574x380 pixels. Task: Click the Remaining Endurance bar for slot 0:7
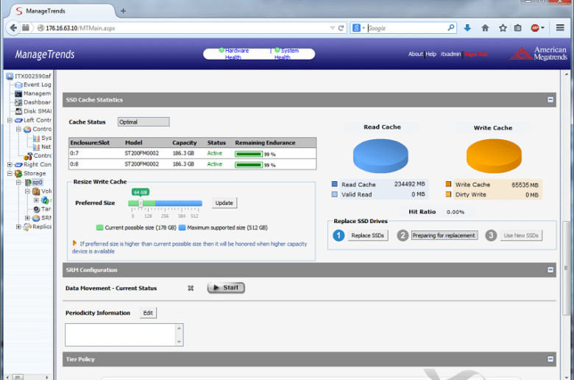click(249, 154)
